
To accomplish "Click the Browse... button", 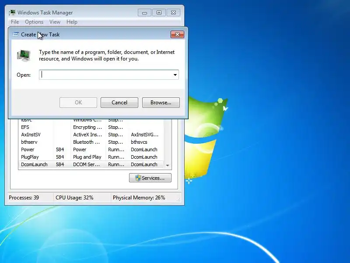I will point(161,103).
